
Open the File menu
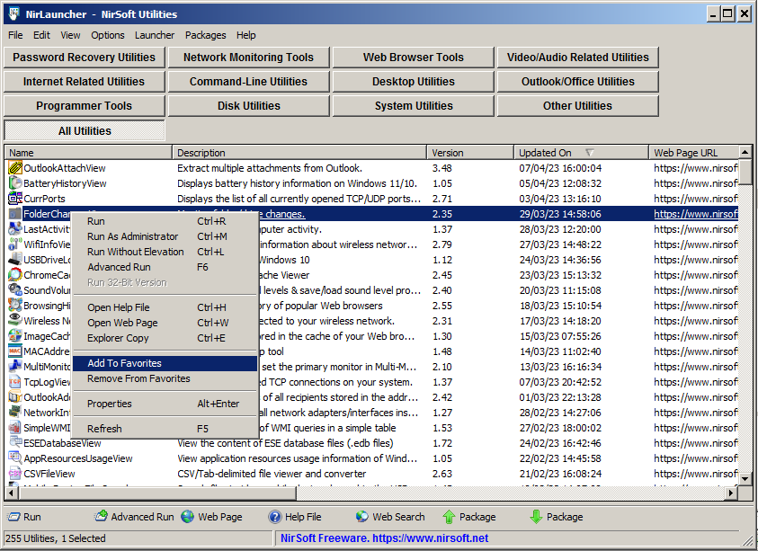coord(15,35)
